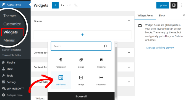Expand the second Content Bottom widget area
Viewport: 188px width, 100px height.
coord(129,67)
